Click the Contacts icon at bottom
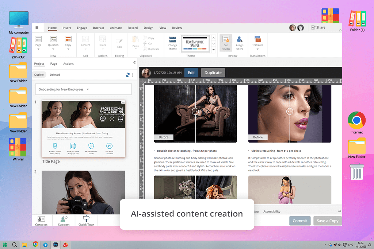Viewport: 374px width, 249px height. (x=41, y=218)
